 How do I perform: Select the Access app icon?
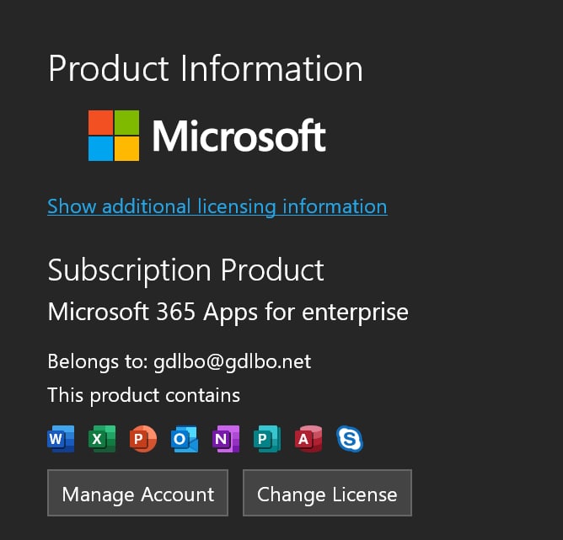click(x=308, y=438)
